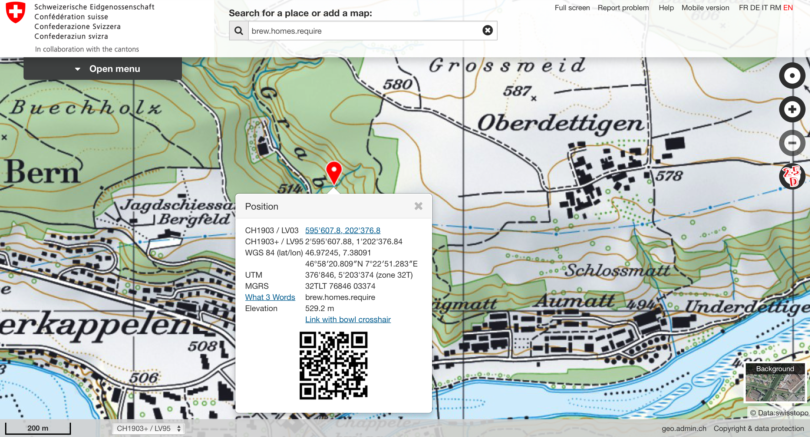810x437 pixels.
Task: Click Schlossmatt label on map
Action: tap(618, 270)
